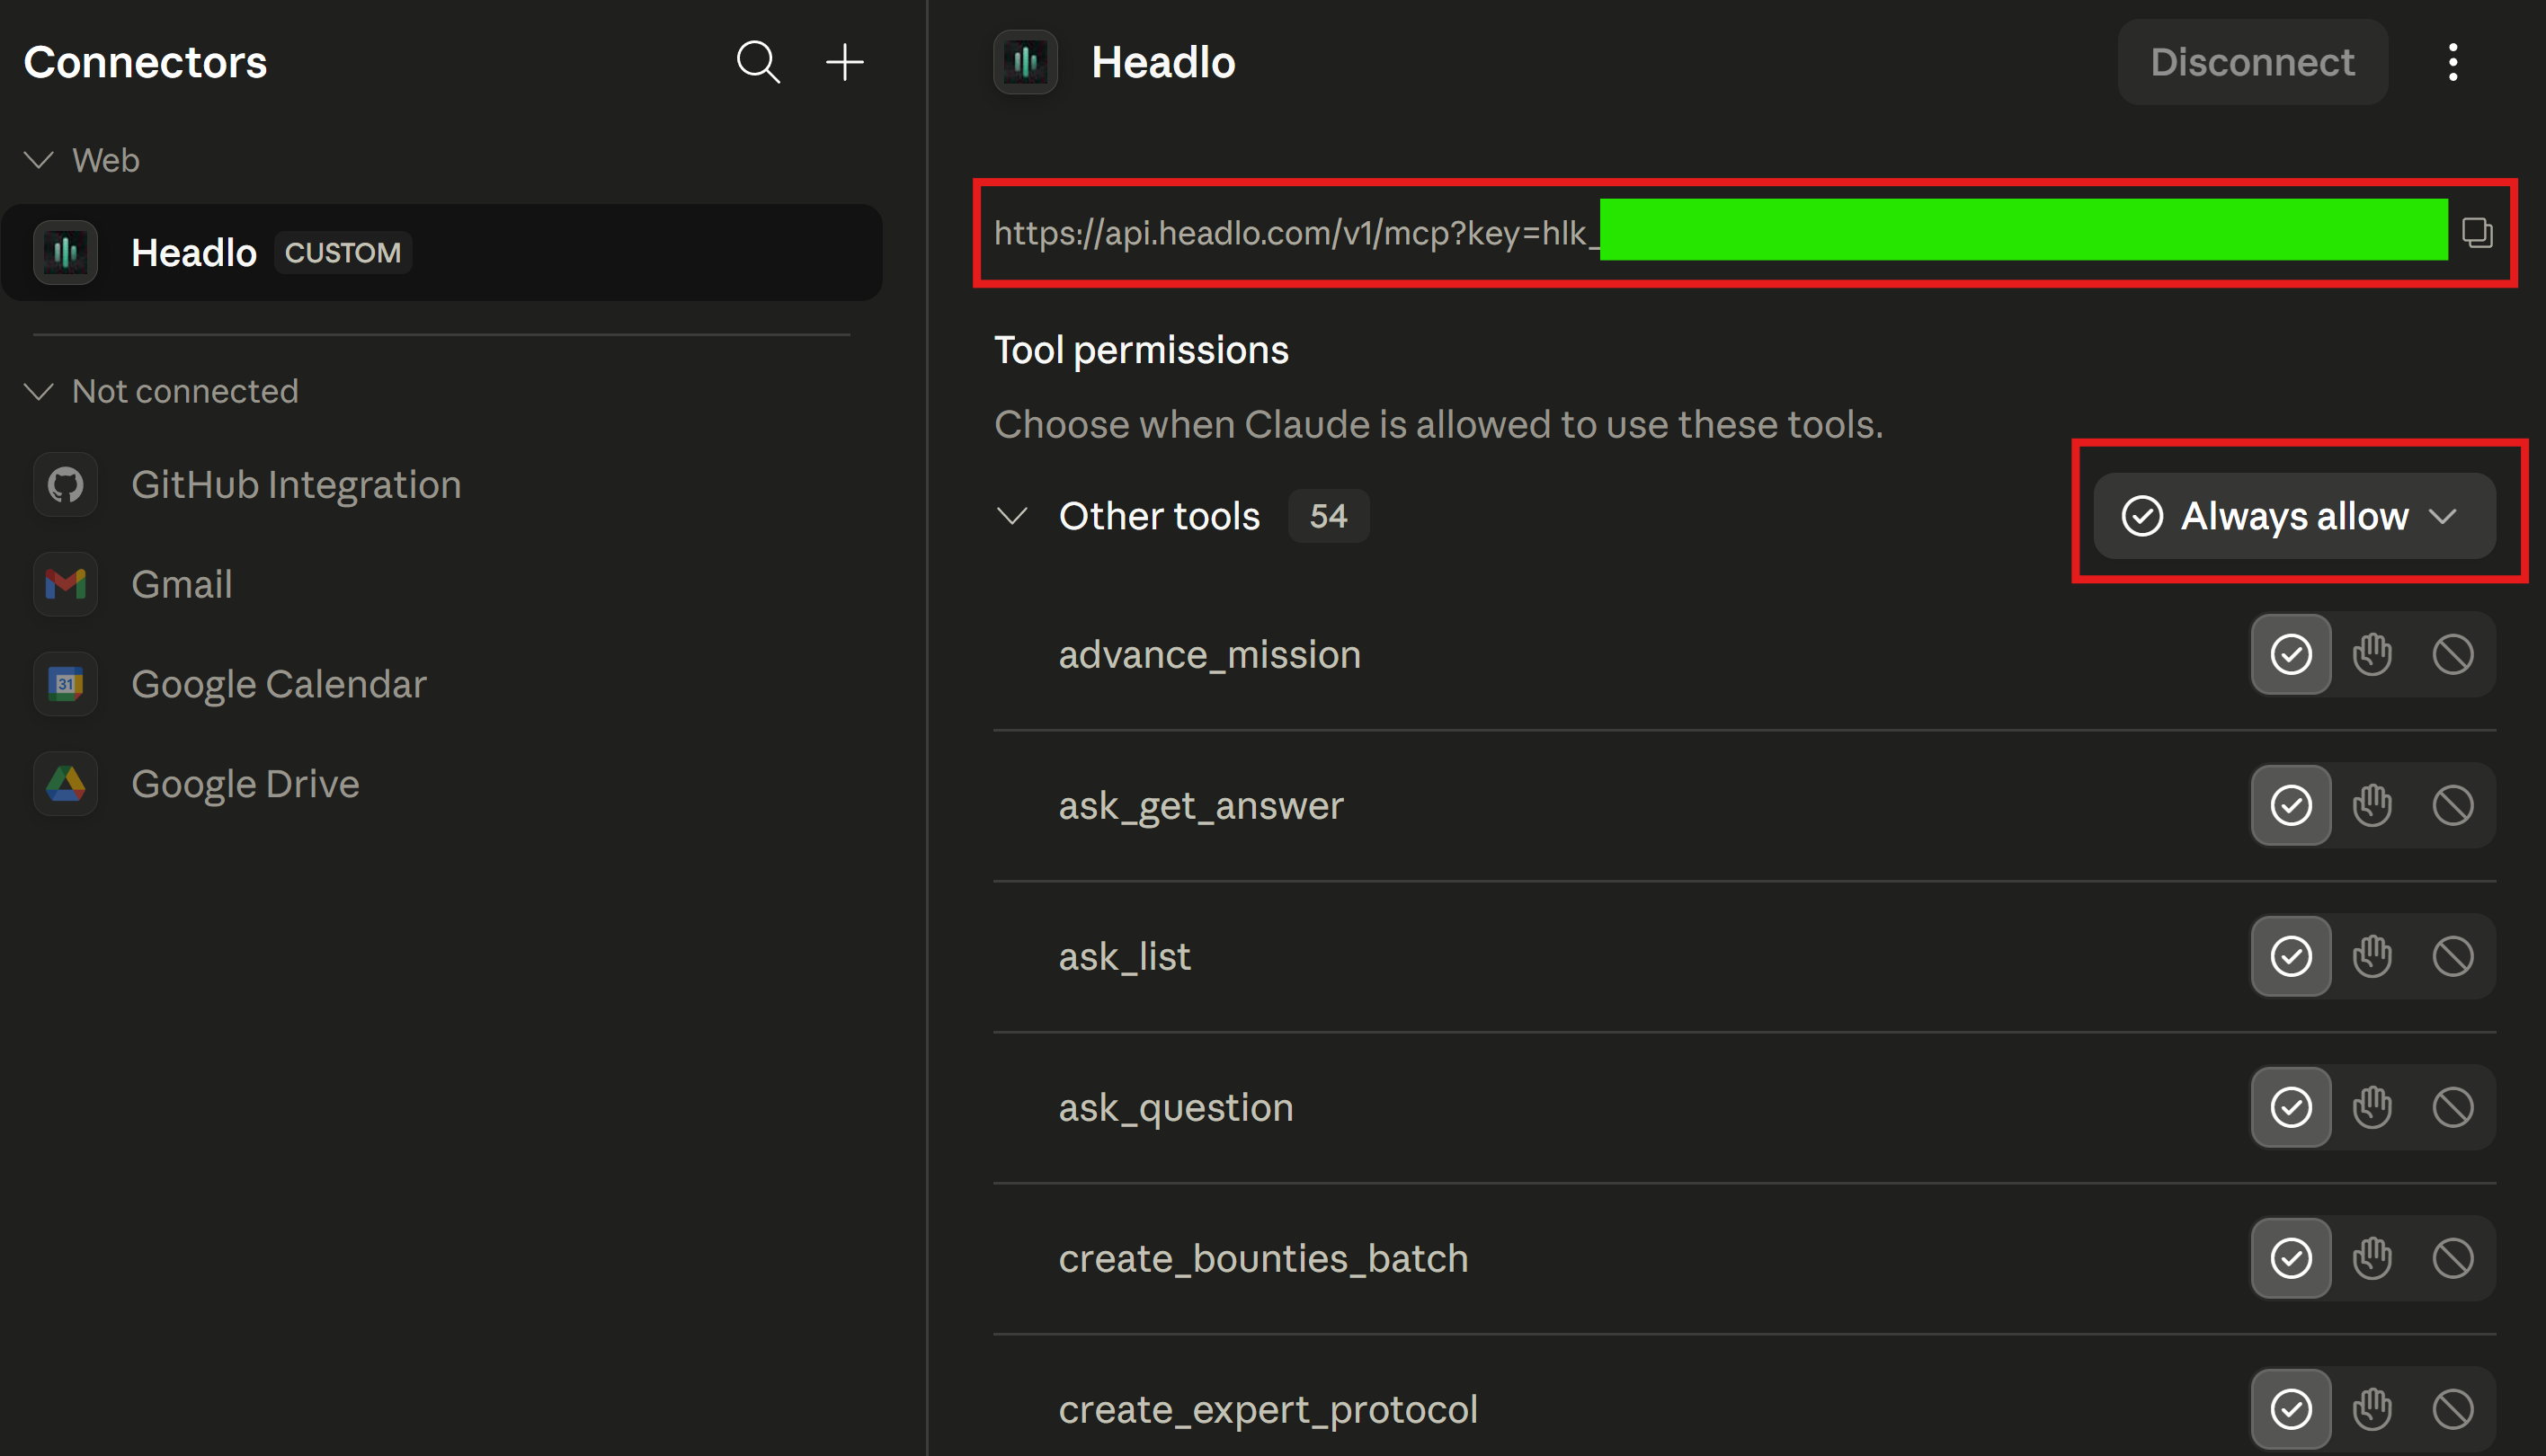Click Headlo icon in the sidebar list
This screenshot has width=2546, height=1456.
66,252
